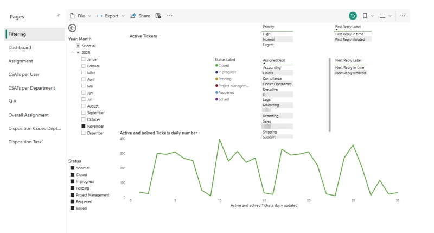Toggle the 2025 year checkbox
Viewport: 434px width, 233px height.
(x=78, y=52)
